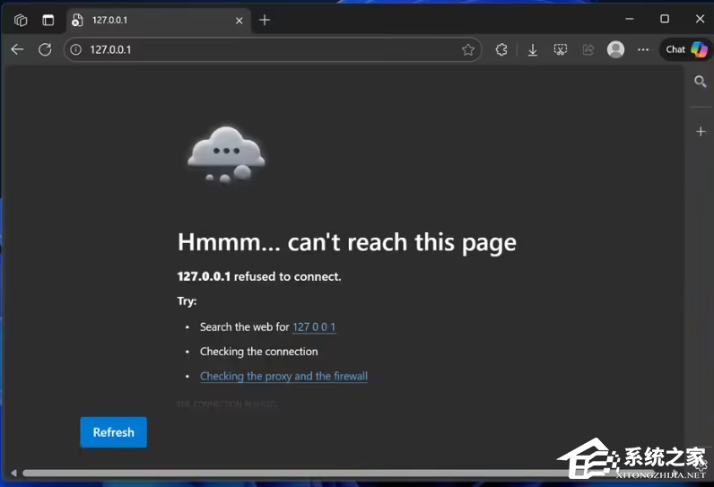Customize sidebar with the plus icon
Image resolution: width=714 pixels, height=487 pixels.
pos(701,132)
